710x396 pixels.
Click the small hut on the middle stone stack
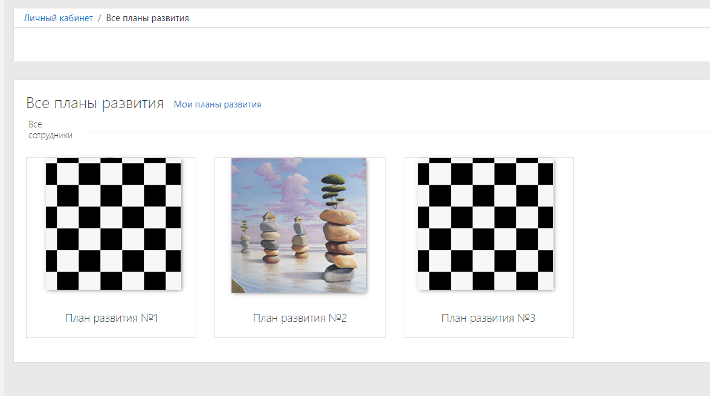[269, 217]
